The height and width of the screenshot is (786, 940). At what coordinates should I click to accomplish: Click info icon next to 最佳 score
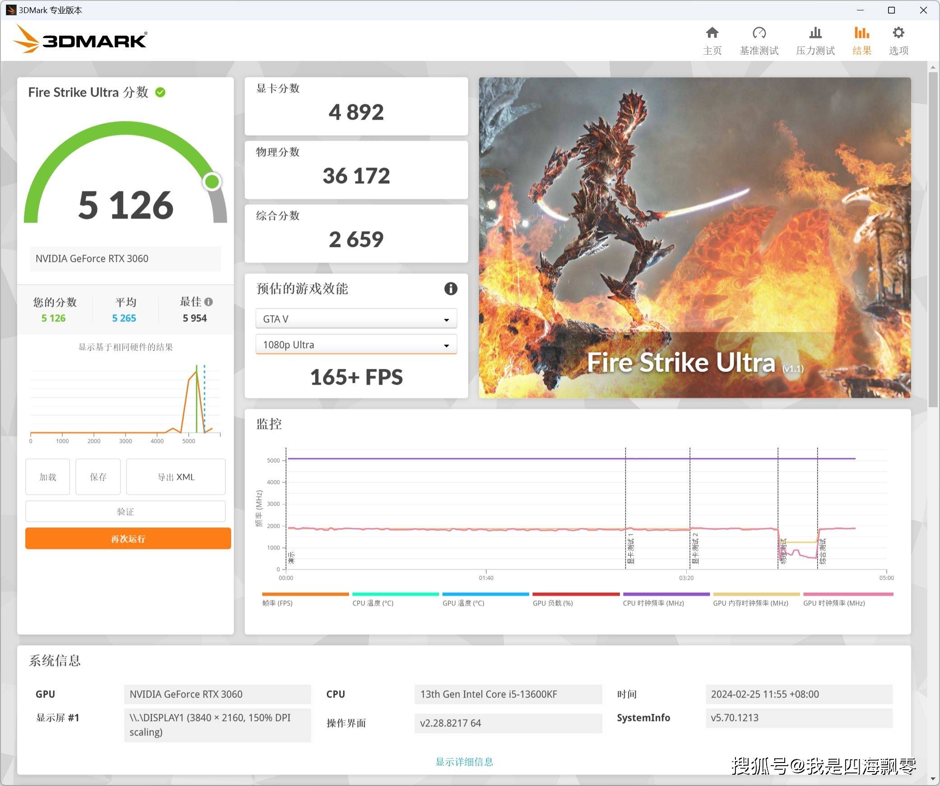click(209, 302)
